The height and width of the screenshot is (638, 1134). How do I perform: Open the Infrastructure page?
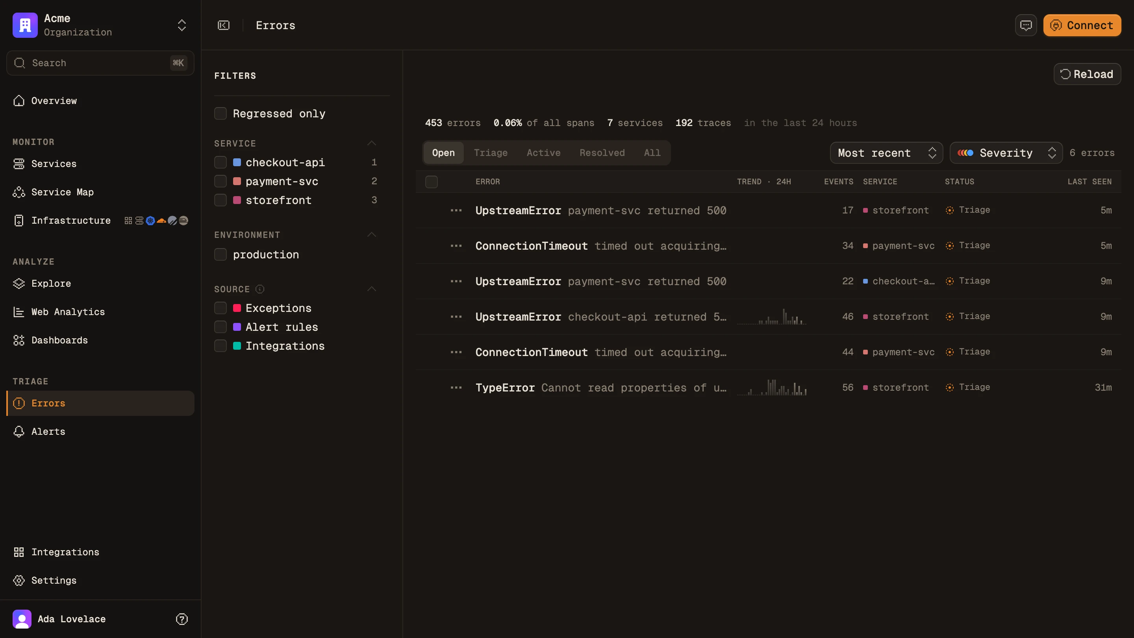(100, 221)
